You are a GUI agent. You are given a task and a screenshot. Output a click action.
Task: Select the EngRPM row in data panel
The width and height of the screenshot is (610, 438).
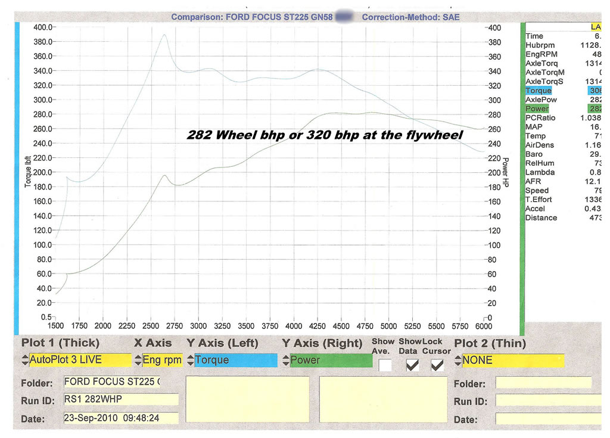564,54
